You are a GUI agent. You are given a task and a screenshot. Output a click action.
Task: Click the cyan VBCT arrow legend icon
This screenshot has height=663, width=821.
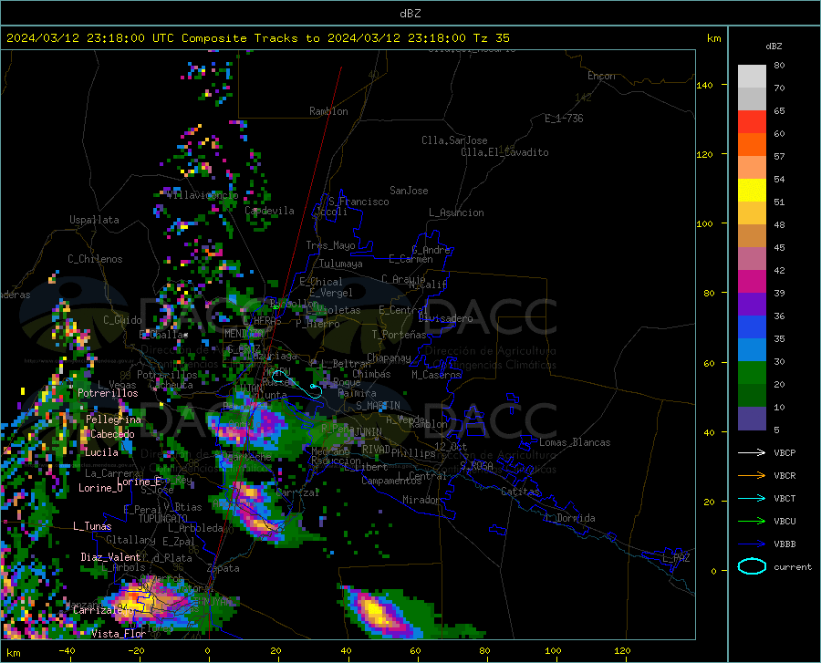click(752, 498)
